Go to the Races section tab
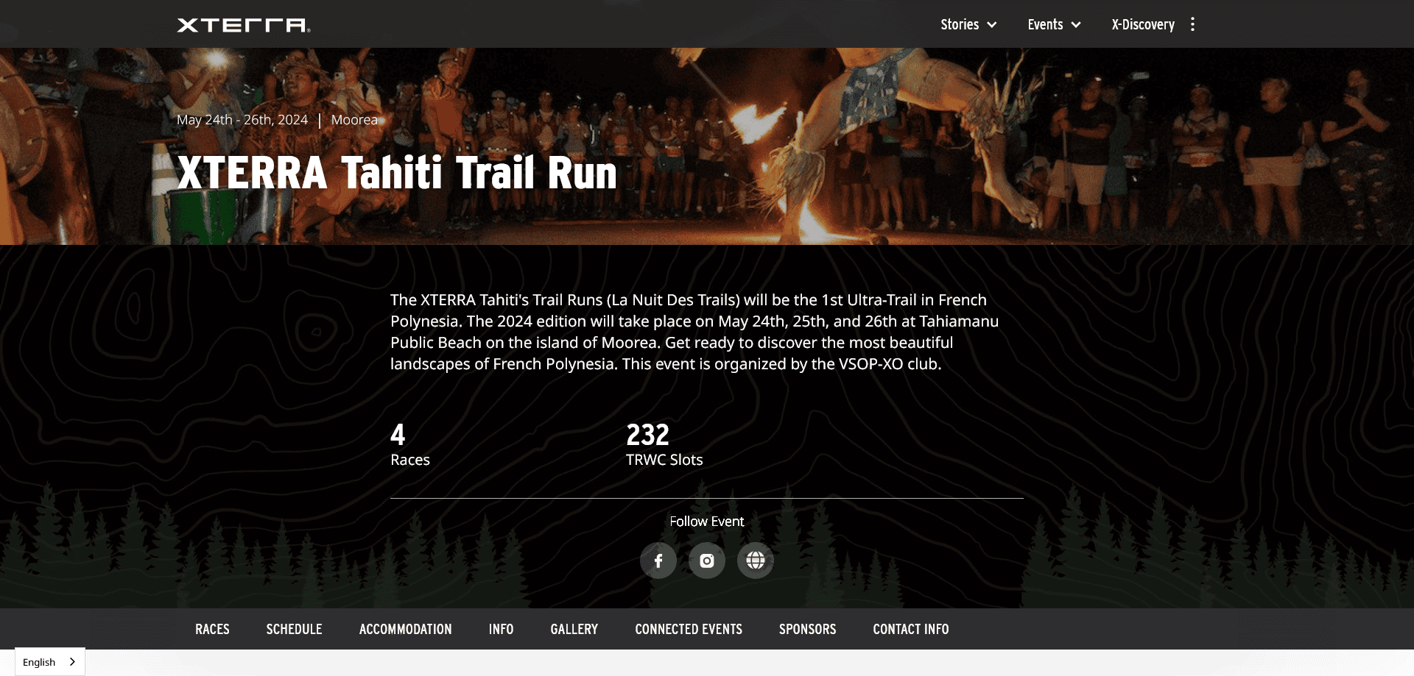 click(212, 629)
